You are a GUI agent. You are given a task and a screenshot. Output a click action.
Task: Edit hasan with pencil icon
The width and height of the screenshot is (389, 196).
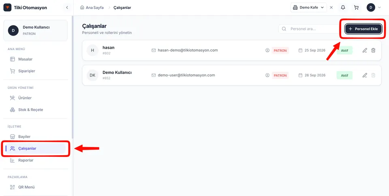pyautogui.click(x=365, y=51)
